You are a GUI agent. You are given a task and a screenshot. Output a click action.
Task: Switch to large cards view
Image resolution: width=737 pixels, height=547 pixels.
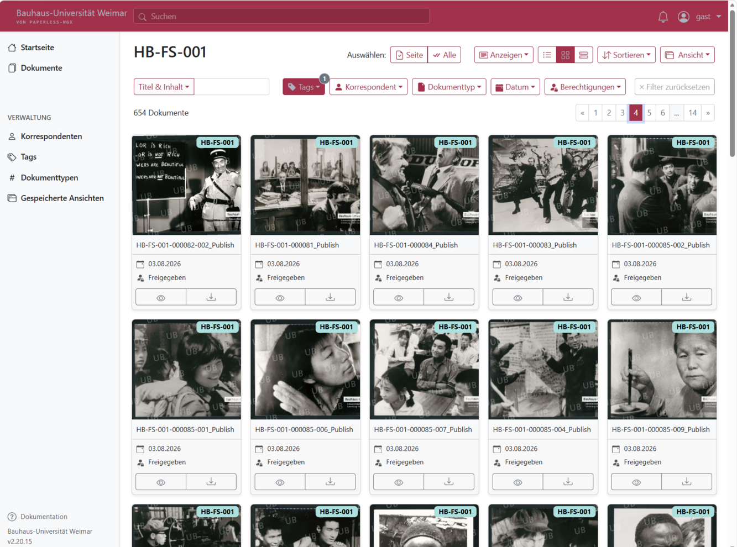point(583,55)
